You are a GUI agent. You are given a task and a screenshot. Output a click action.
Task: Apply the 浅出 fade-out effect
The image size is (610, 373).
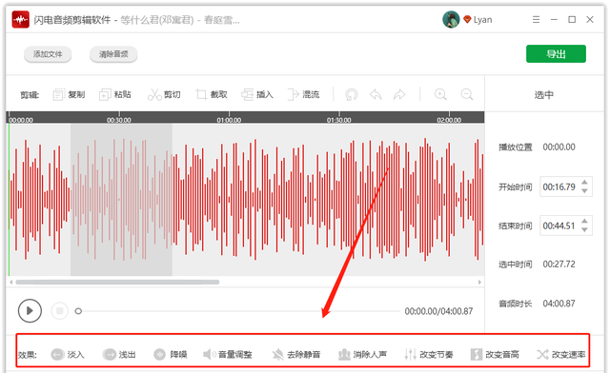point(119,354)
